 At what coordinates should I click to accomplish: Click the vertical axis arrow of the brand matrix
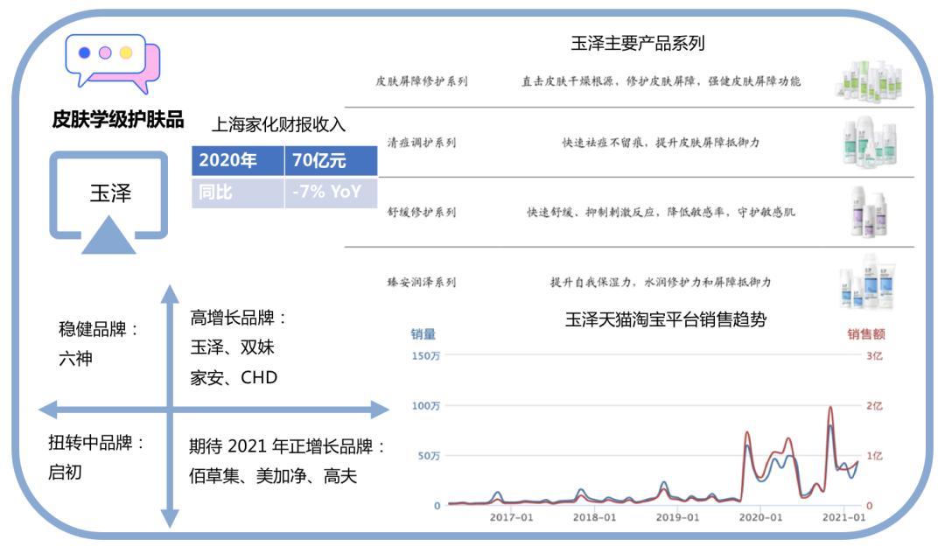pos(166,403)
